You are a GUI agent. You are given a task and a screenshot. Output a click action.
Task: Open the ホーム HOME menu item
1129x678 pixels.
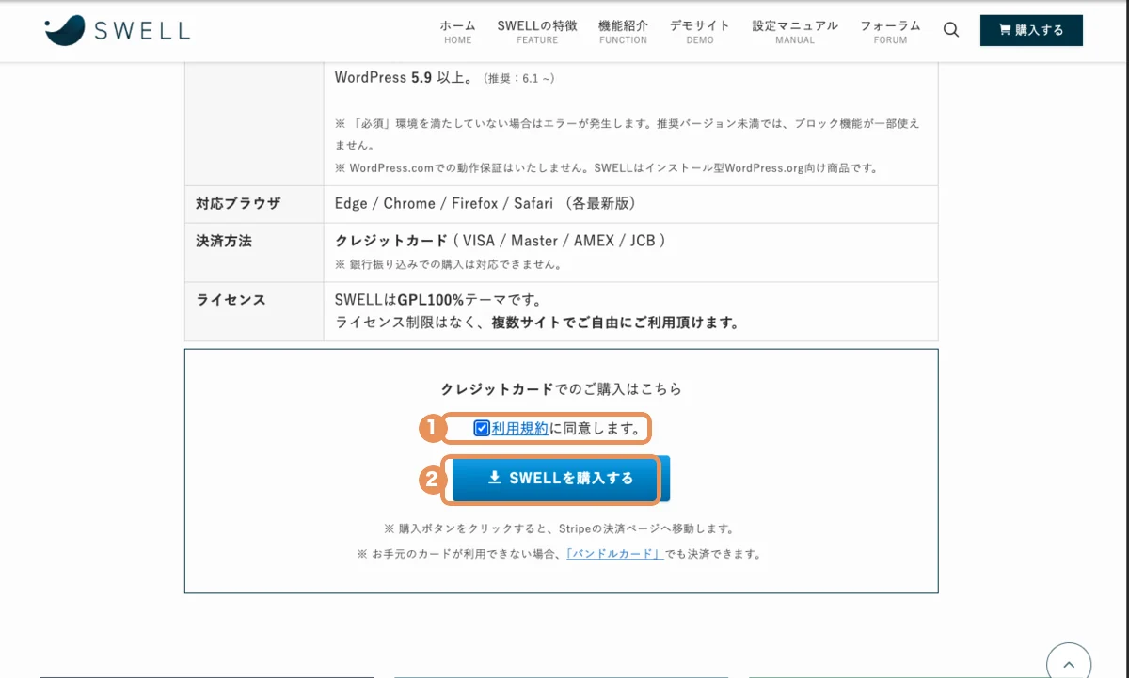tap(458, 31)
